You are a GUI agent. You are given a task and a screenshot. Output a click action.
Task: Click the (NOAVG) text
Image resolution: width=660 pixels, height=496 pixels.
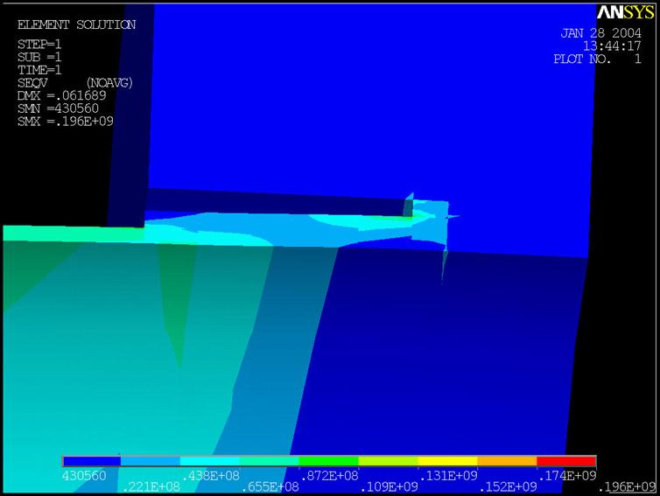(109, 83)
